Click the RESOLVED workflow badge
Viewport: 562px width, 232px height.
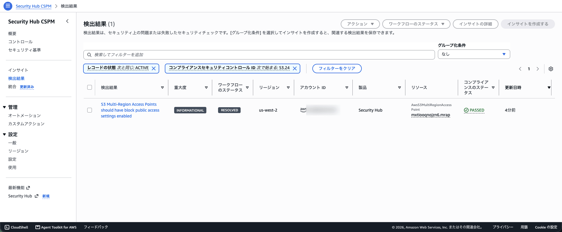(x=229, y=110)
